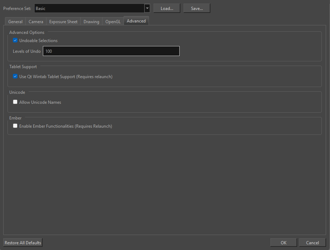Click the Preference Set field showing Basic
Screen dimensions: 330x250
coord(89,9)
